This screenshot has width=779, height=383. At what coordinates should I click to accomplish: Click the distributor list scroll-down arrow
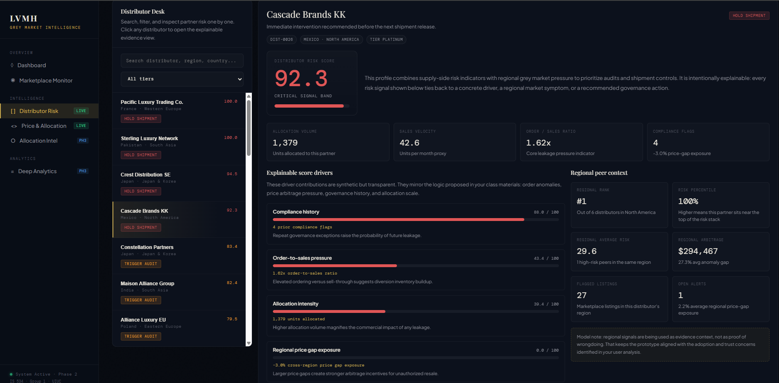point(249,343)
